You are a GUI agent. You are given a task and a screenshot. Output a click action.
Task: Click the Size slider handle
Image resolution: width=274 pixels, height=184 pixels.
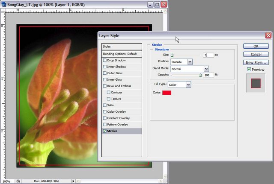(x=172, y=55)
